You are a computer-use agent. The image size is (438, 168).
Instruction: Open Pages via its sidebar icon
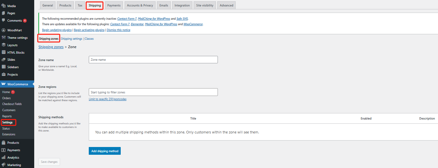point(4,13)
